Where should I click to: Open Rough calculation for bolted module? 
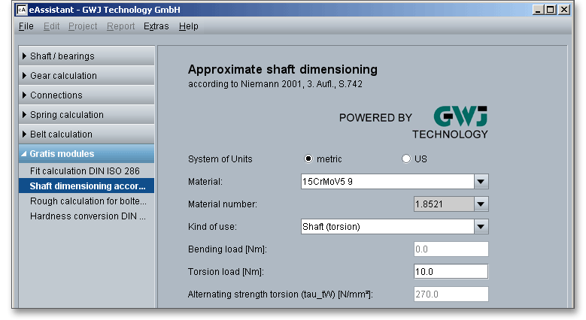(88, 201)
